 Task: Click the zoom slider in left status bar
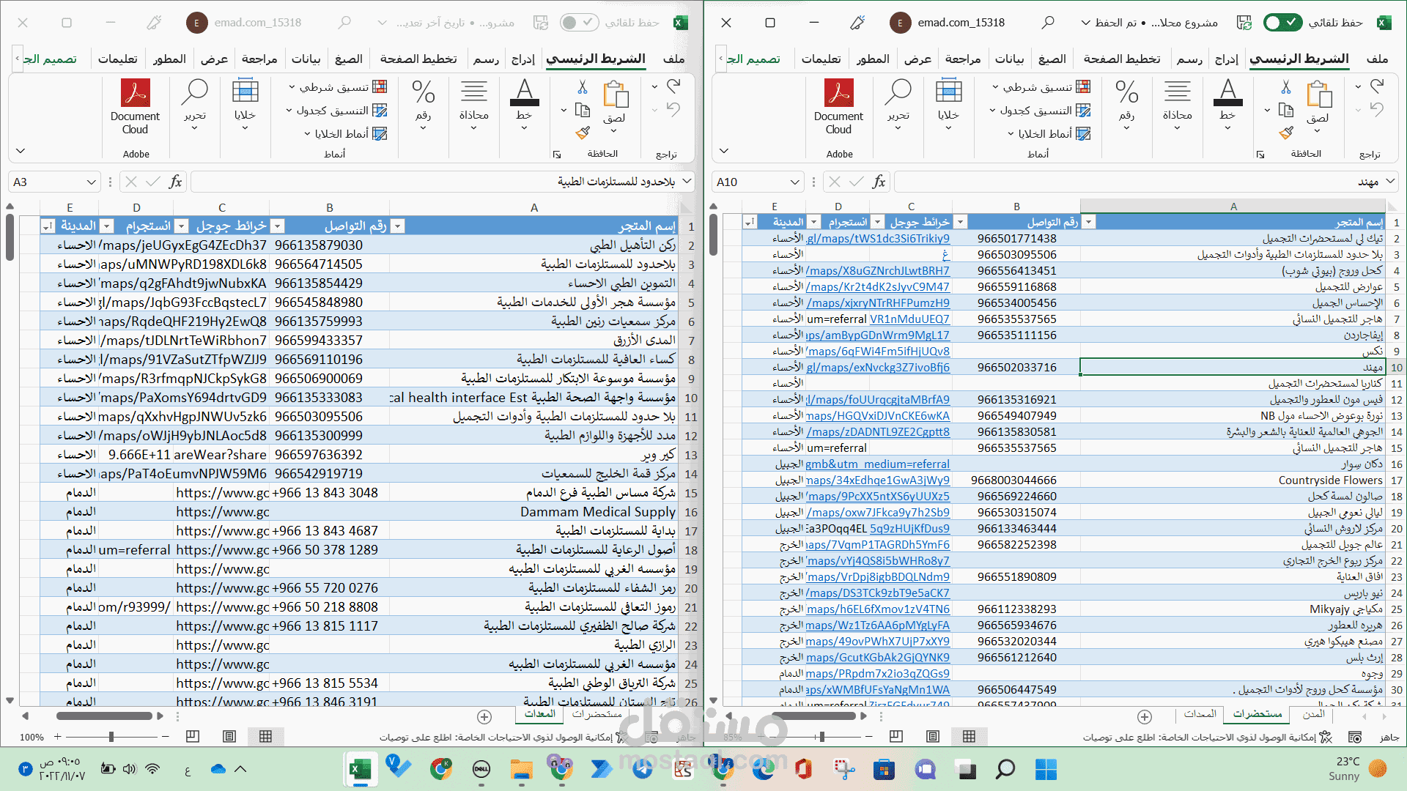pyautogui.click(x=111, y=736)
